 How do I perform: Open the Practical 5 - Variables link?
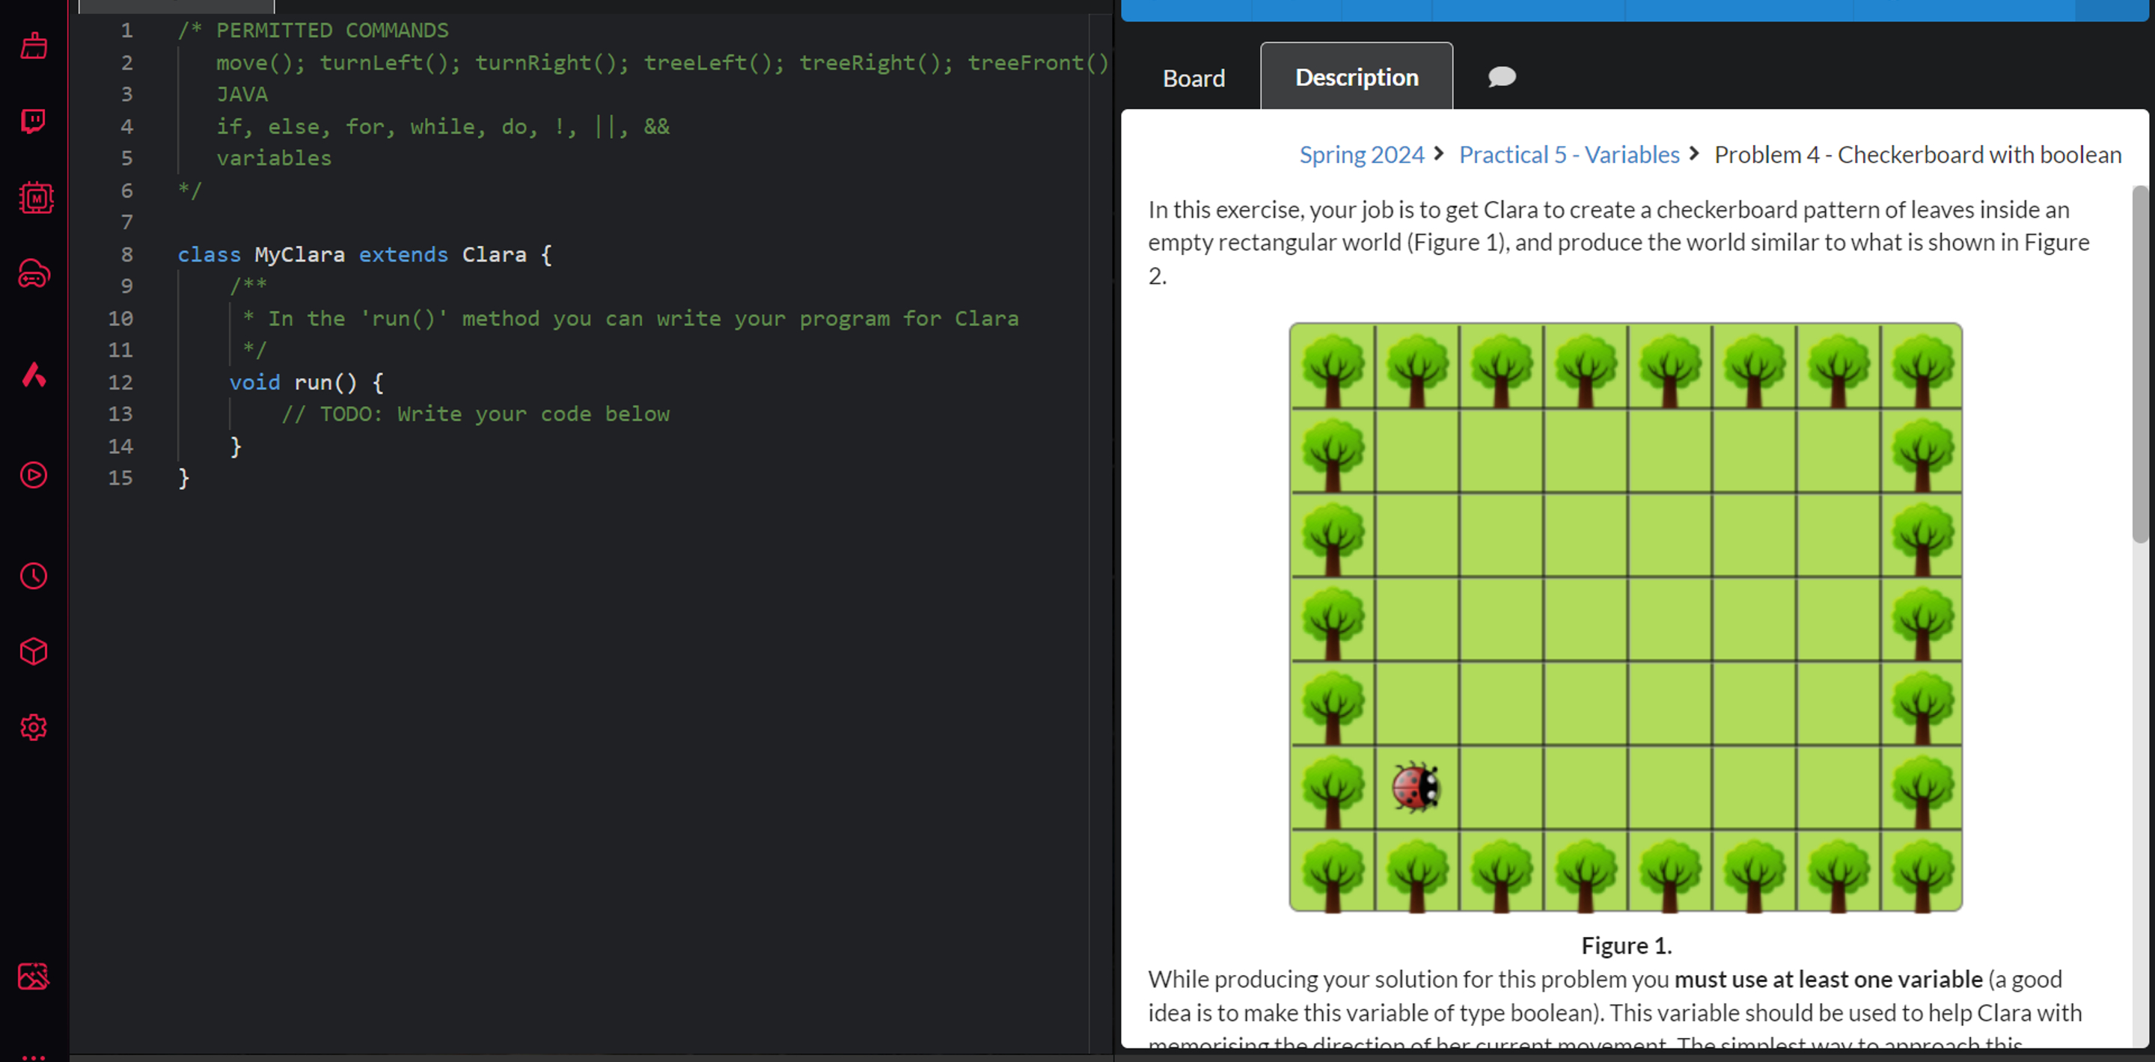click(1568, 155)
